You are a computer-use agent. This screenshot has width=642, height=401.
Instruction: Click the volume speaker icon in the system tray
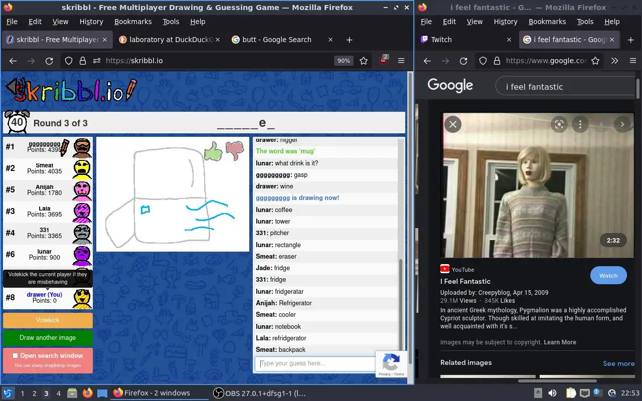click(x=552, y=393)
